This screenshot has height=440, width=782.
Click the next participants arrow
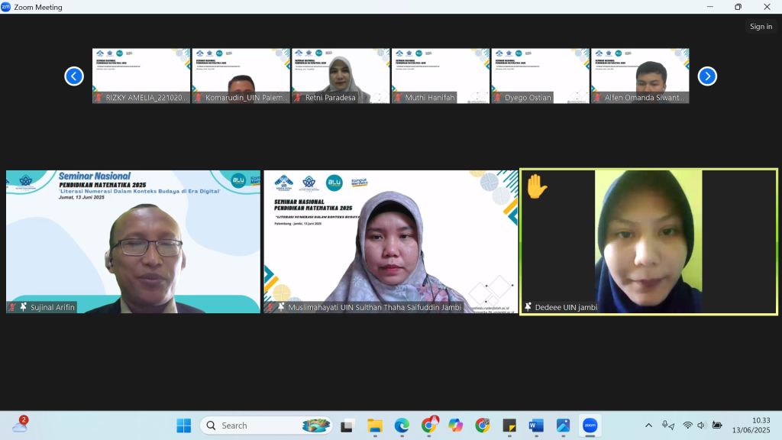(x=707, y=76)
